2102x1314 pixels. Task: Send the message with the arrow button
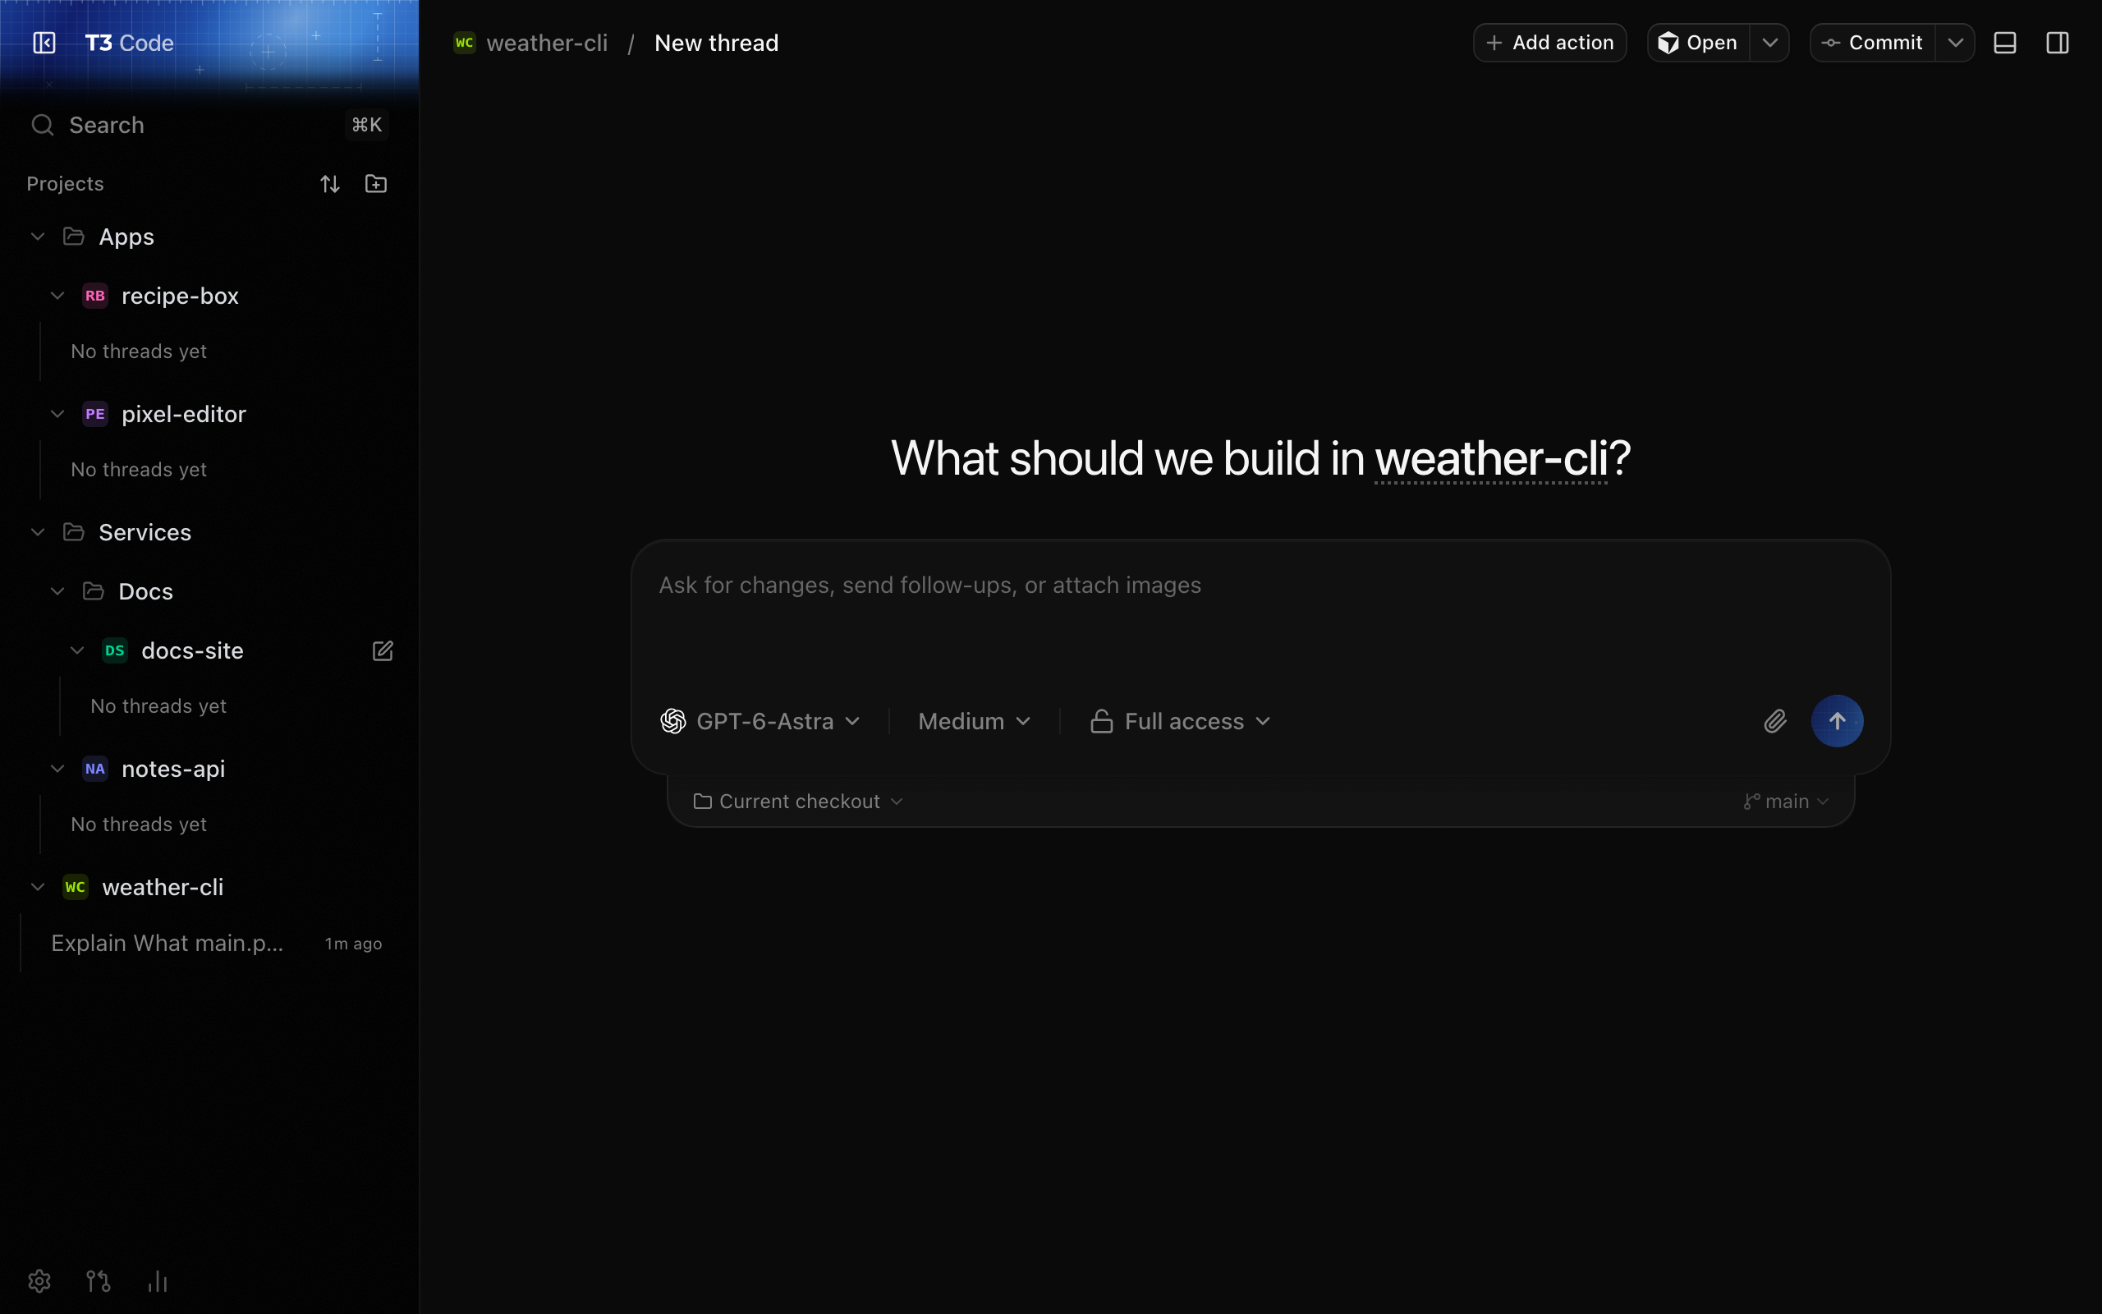(x=1837, y=721)
